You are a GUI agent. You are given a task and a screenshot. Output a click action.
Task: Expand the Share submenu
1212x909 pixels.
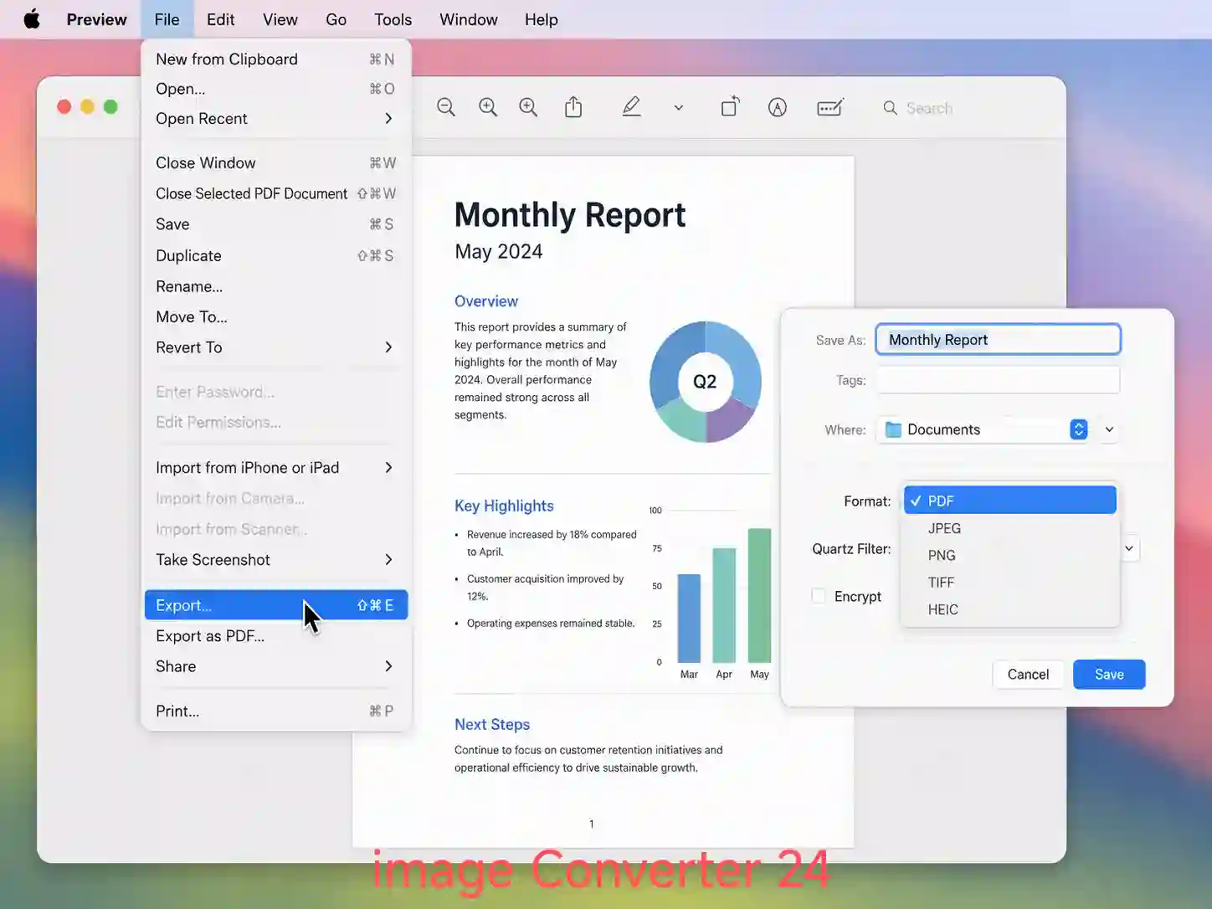coord(276,666)
